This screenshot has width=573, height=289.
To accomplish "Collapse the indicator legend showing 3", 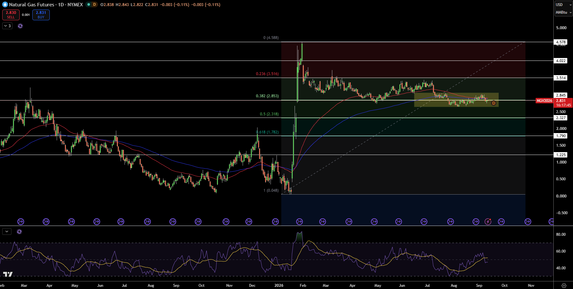I will [x=7, y=26].
